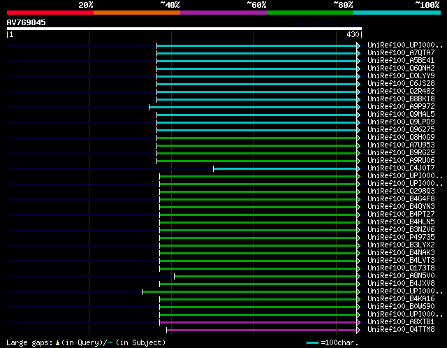The width and height of the screenshot is (447, 348).
Task: Select the UniRef100_A9P972 label
Action: click(401, 107)
